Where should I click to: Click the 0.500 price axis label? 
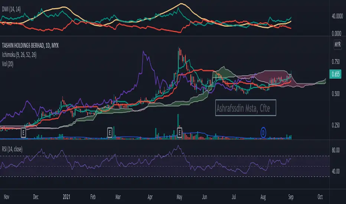(x=336, y=94)
